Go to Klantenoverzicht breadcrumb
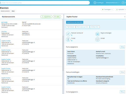126x94 pixels. tap(5, 11)
